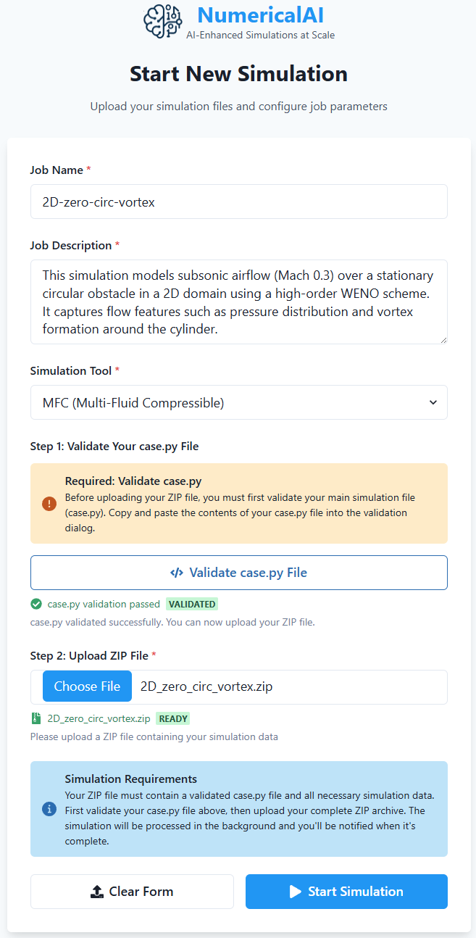Click the Choose File button

[87, 686]
